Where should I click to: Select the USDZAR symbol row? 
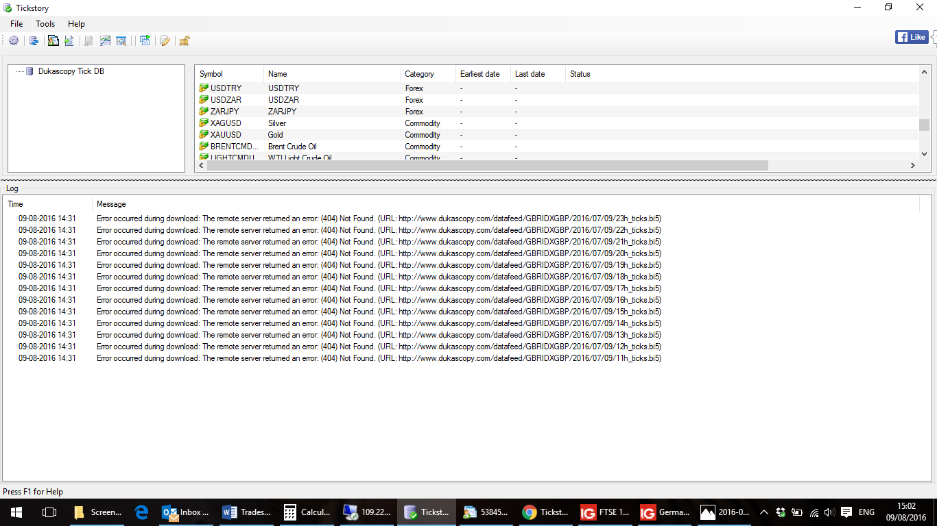pyautogui.click(x=557, y=100)
